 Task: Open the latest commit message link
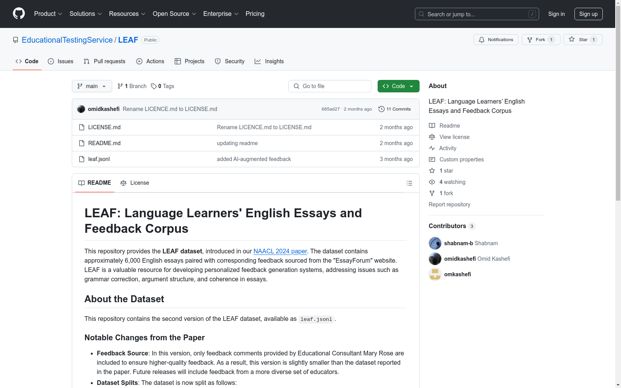tap(170, 109)
